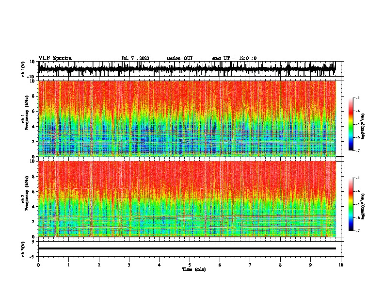The width and height of the screenshot is (384, 297).
Task: Click tick label 9 on the Time axis
Action: 310,265
